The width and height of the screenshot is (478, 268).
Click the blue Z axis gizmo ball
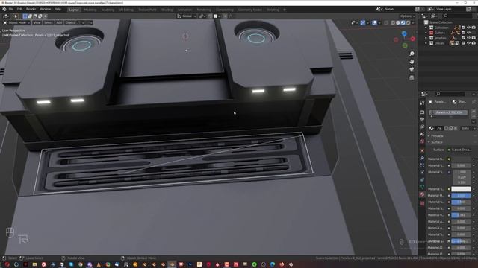(404, 33)
